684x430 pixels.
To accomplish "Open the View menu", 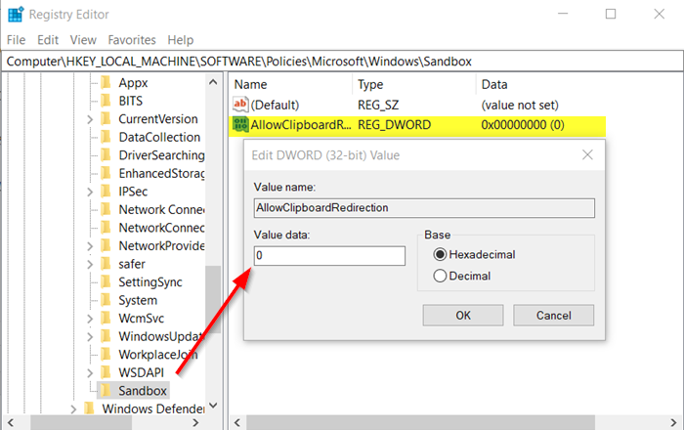I will pos(83,40).
